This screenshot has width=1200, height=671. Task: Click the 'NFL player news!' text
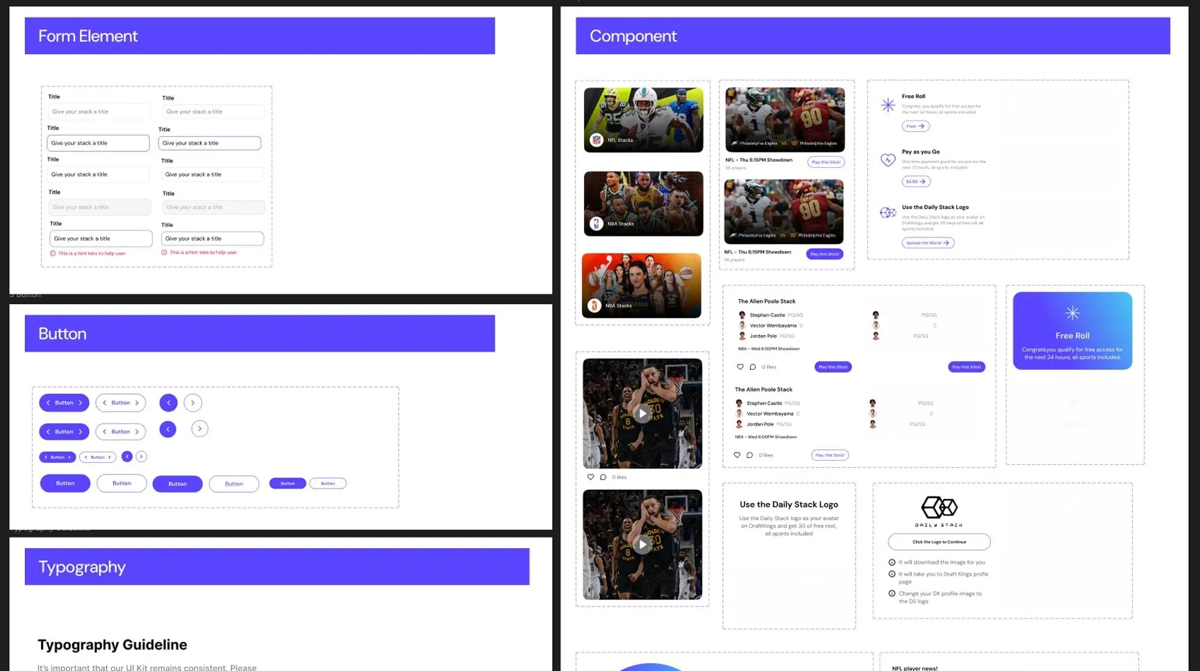(915, 668)
